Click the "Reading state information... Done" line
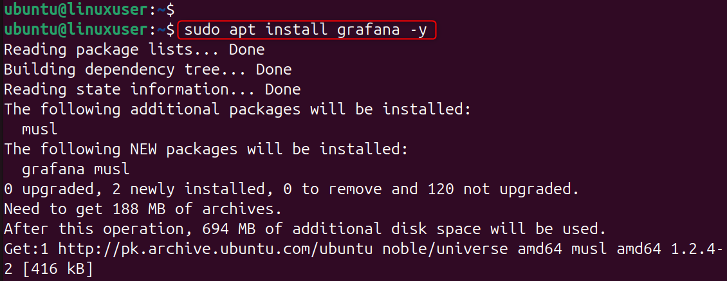This screenshot has height=281, width=727. point(152,89)
